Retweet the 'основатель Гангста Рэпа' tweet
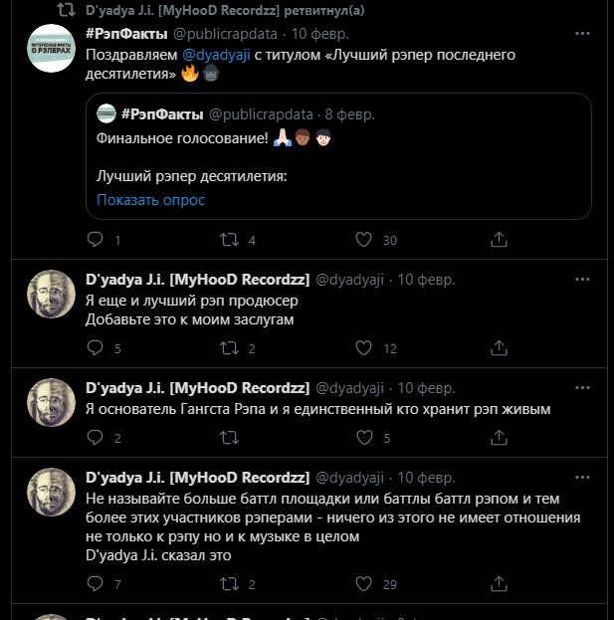Screen dimensions: 614x620 (x=228, y=438)
